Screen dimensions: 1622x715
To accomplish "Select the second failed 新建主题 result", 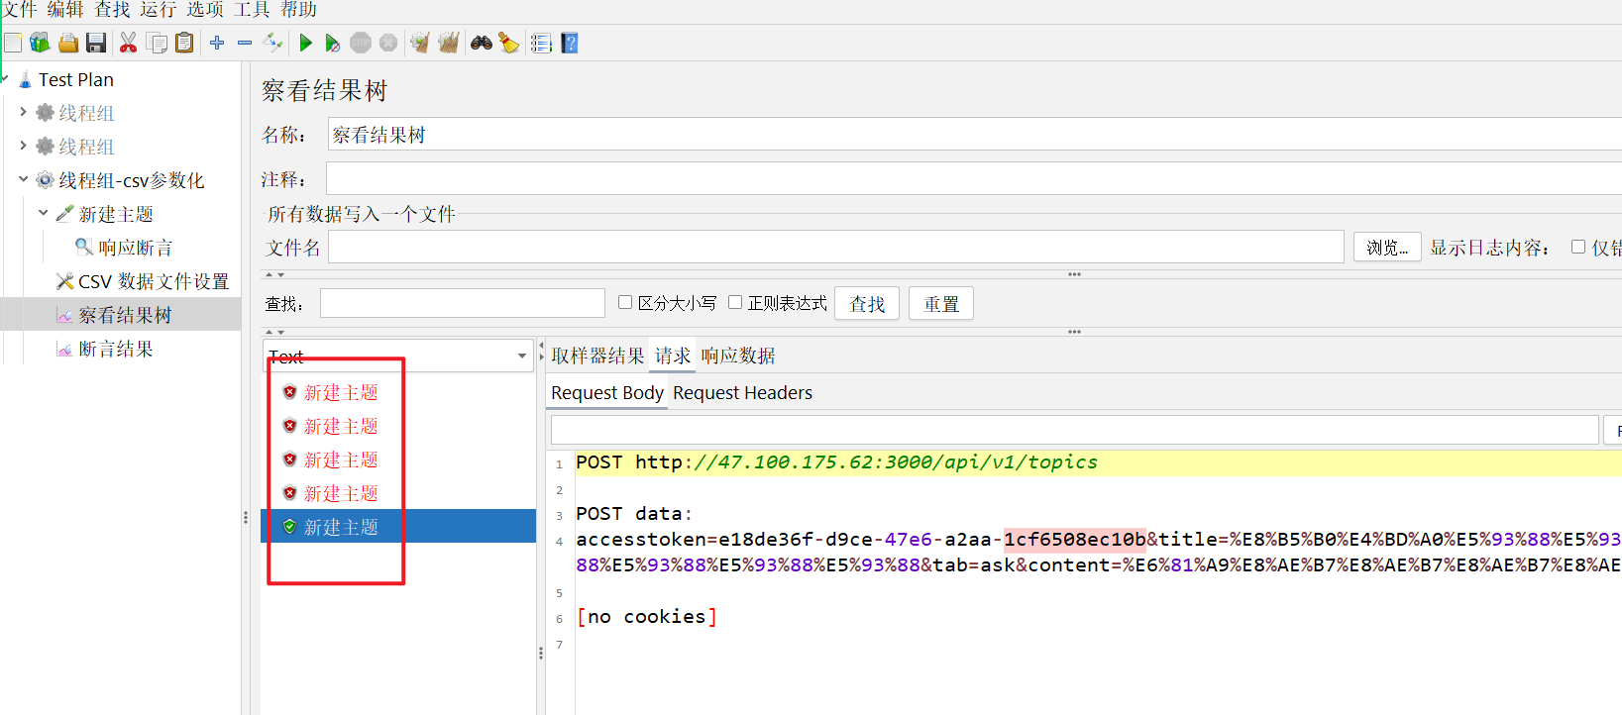I will 341,426.
